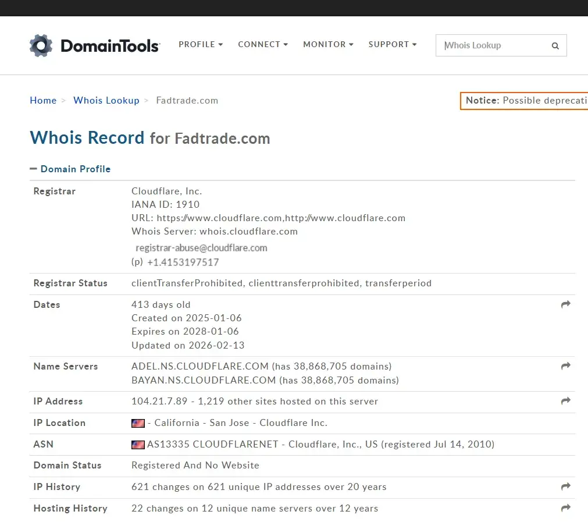The height and width of the screenshot is (529, 588).
Task: Click 'Whois Server: whois.cloudflare.com' text
Action: pos(215,232)
